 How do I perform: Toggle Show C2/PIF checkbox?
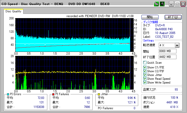coord(145,71)
